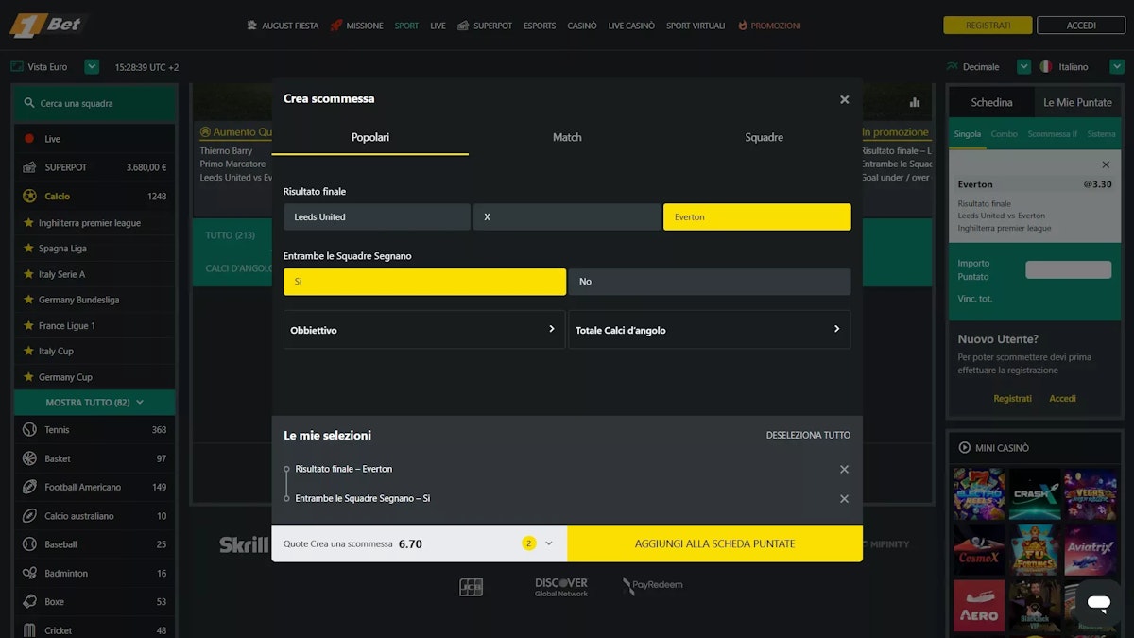Select the Scommessa If bet type tab
Image resolution: width=1134 pixels, height=638 pixels.
coord(1053,134)
